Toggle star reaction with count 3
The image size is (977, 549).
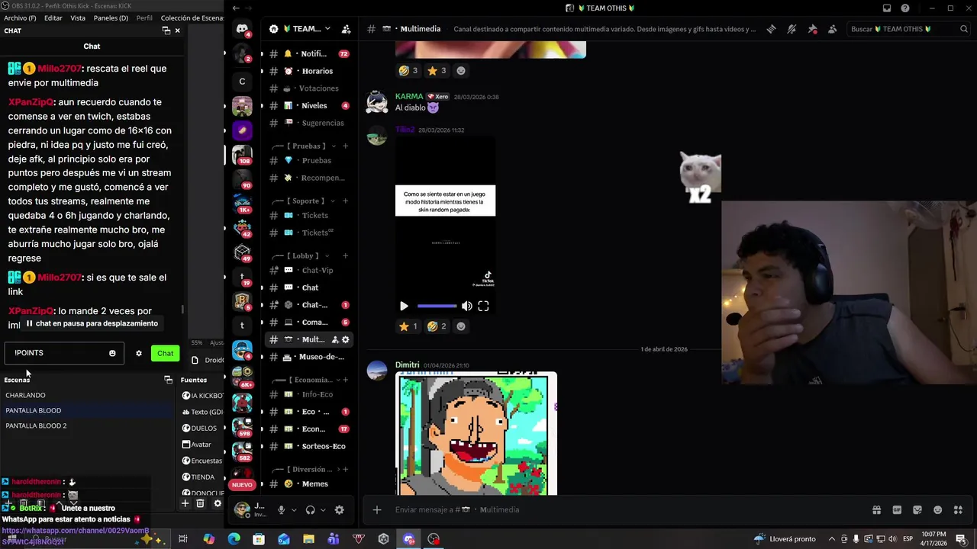(x=437, y=71)
